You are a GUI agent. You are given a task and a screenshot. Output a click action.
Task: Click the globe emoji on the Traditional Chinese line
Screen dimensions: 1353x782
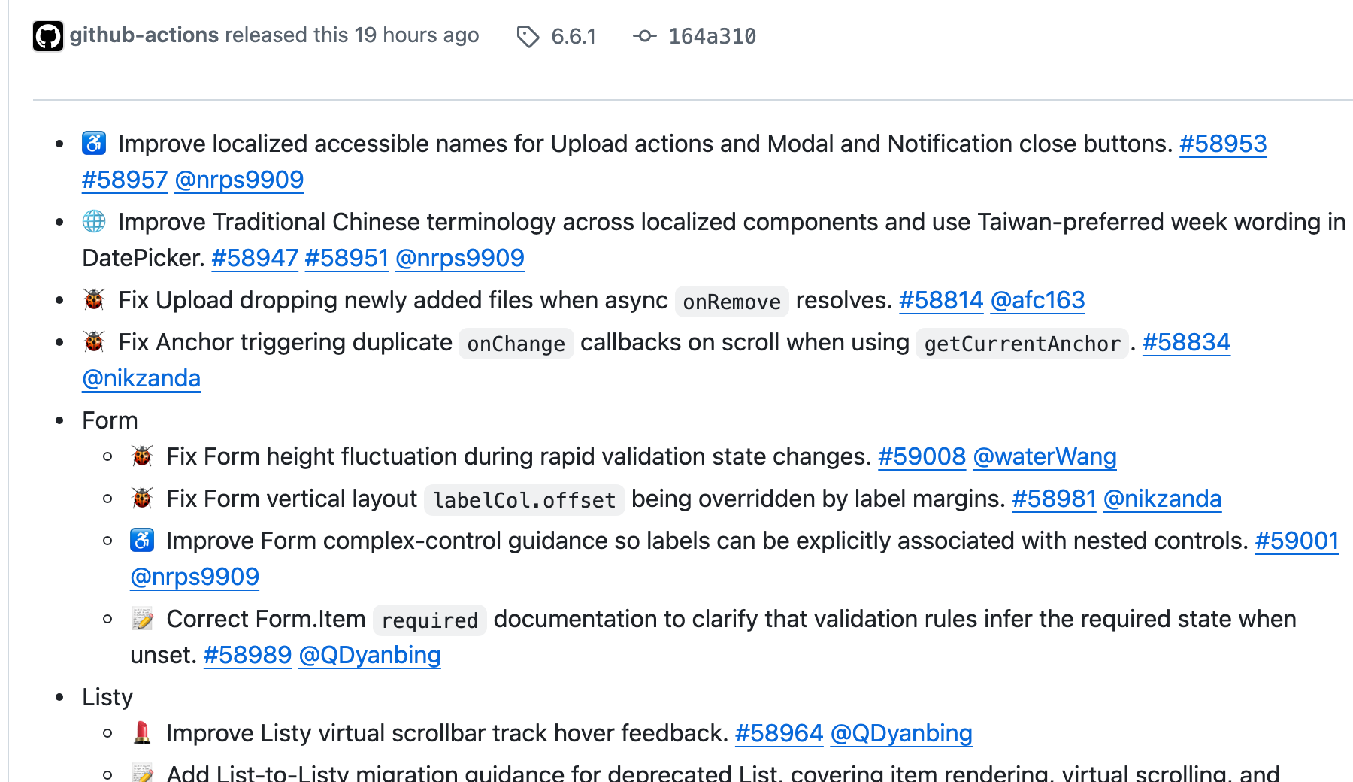[x=94, y=221]
